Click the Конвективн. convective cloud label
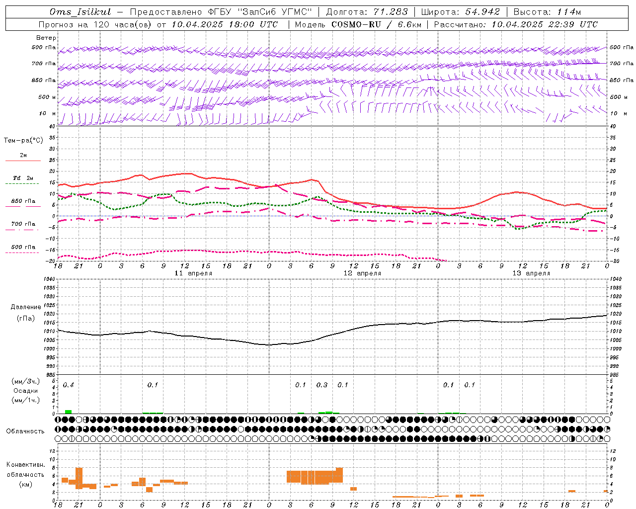 point(26,465)
